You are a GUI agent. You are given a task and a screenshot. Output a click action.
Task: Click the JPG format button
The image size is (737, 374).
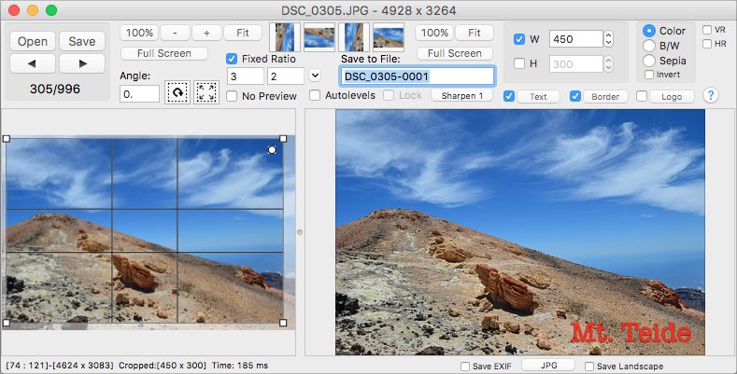click(548, 365)
